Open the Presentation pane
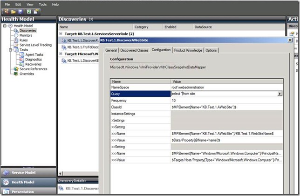The width and height of the screenshot is (300, 196). pyautogui.click(x=28, y=191)
